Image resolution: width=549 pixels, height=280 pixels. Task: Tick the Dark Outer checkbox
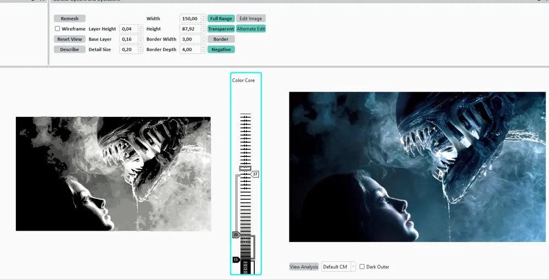(x=362, y=267)
